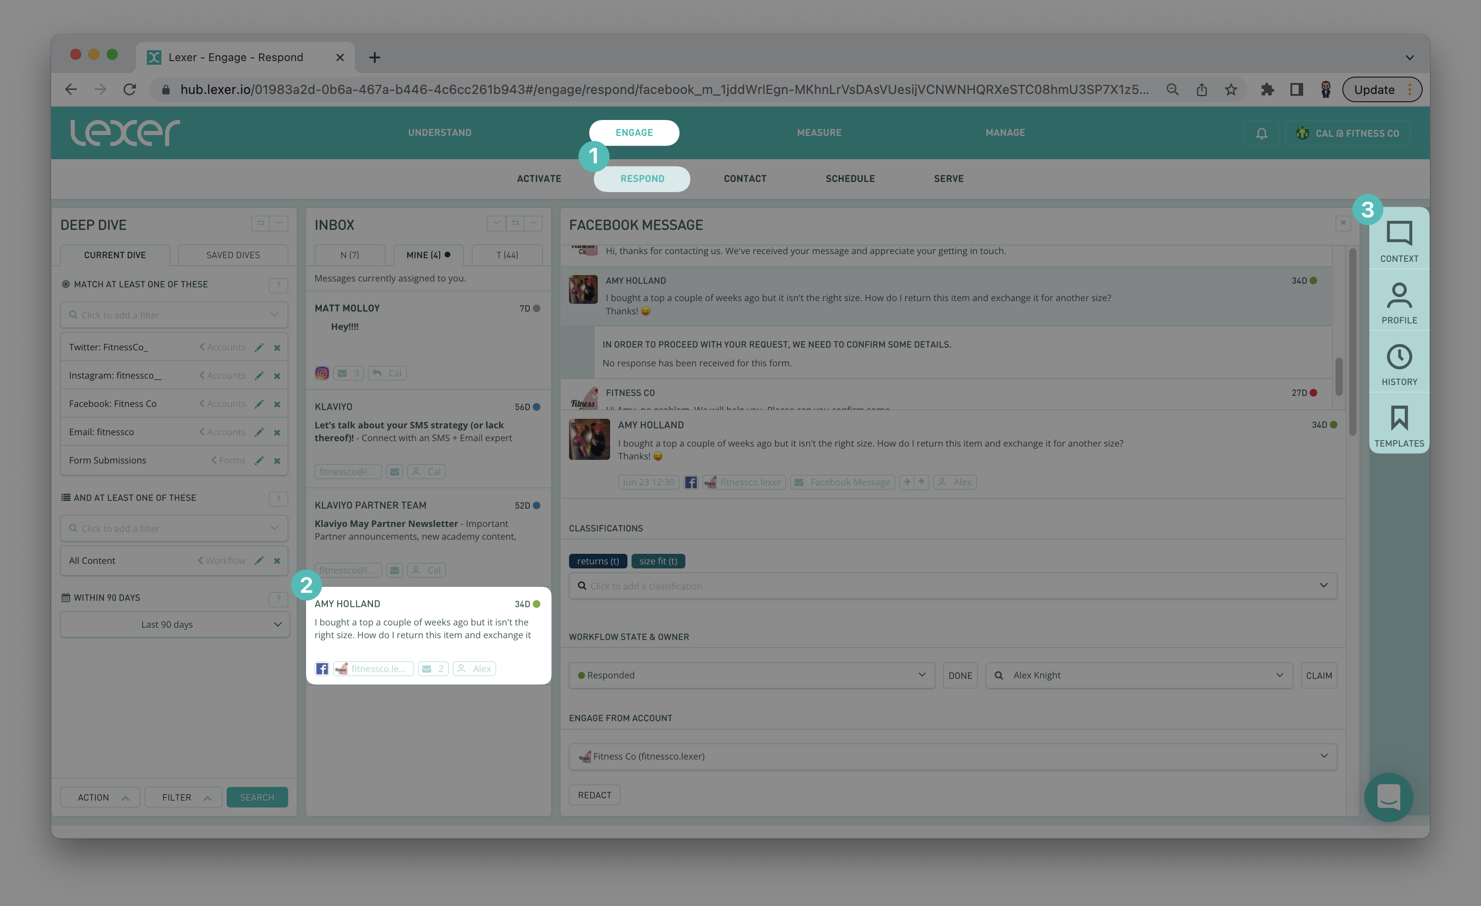Screen dimensions: 1481x906
Task: Open the classification dropdown
Action: pos(1323,586)
